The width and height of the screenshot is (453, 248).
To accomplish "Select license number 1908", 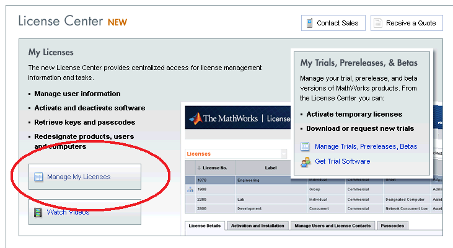I will pyautogui.click(x=202, y=189).
